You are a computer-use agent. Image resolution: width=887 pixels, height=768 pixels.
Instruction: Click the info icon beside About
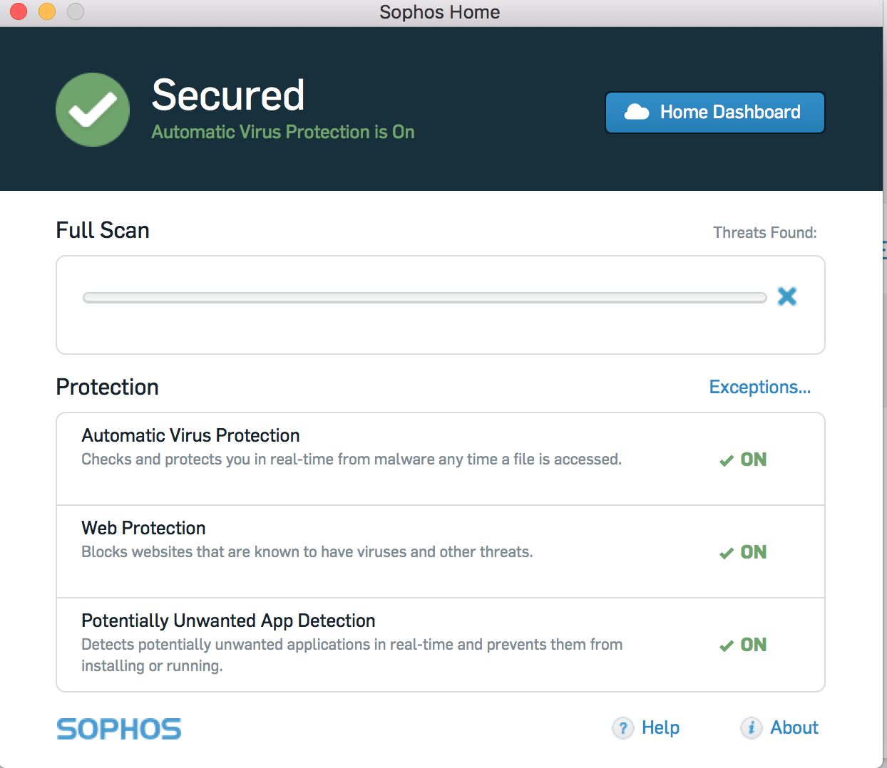[751, 727]
